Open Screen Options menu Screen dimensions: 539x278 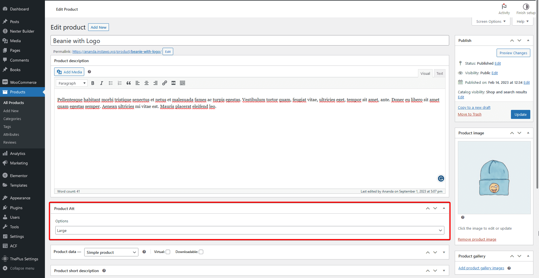[490, 21]
